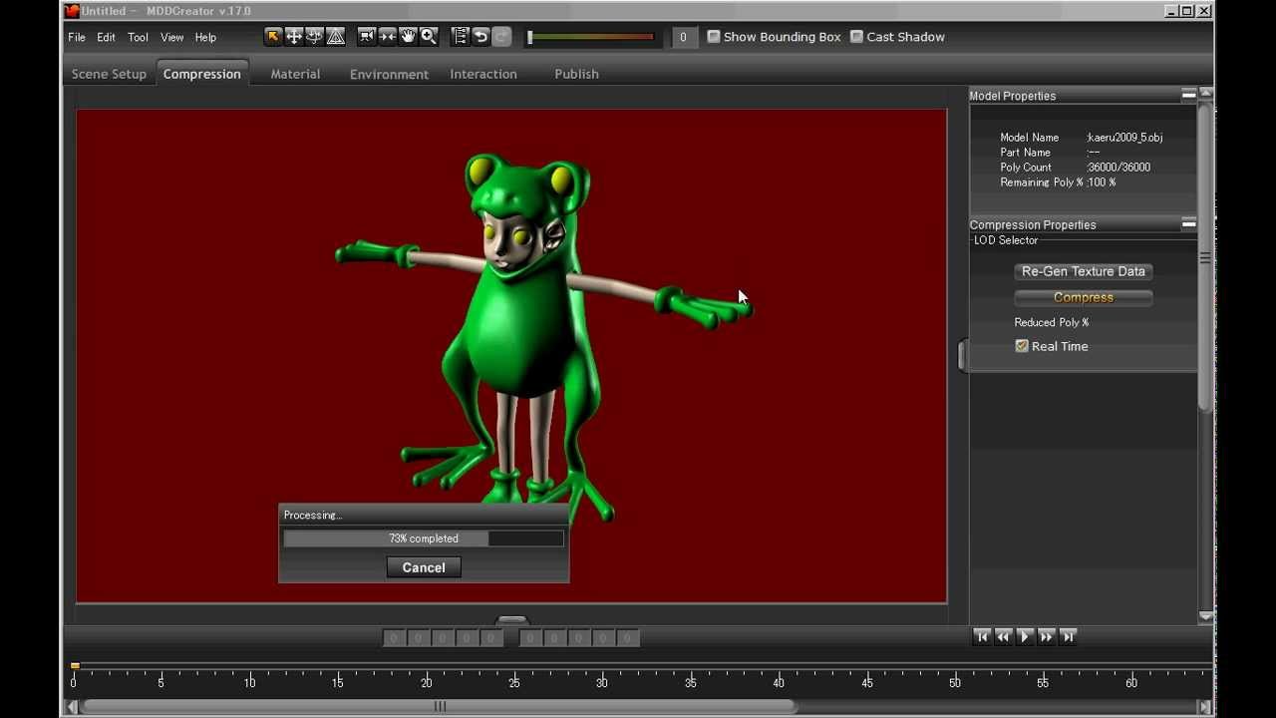Select the move (four-arrow) tool
The image size is (1276, 718).
point(294,37)
